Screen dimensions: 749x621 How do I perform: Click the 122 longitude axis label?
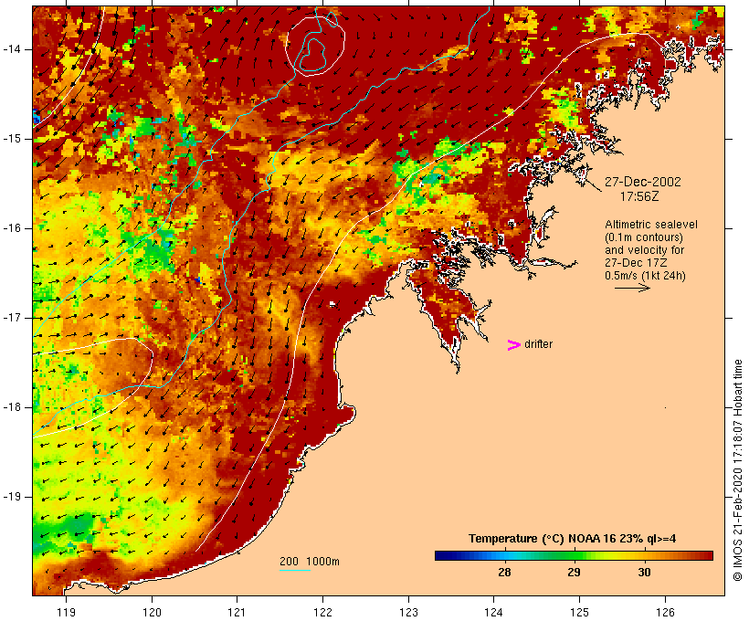pos(323,613)
